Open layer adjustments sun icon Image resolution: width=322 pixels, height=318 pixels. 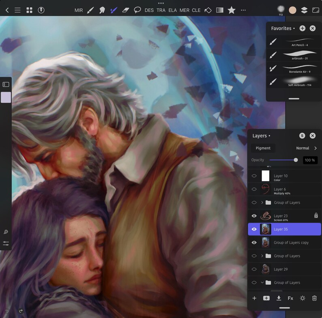click(303, 298)
